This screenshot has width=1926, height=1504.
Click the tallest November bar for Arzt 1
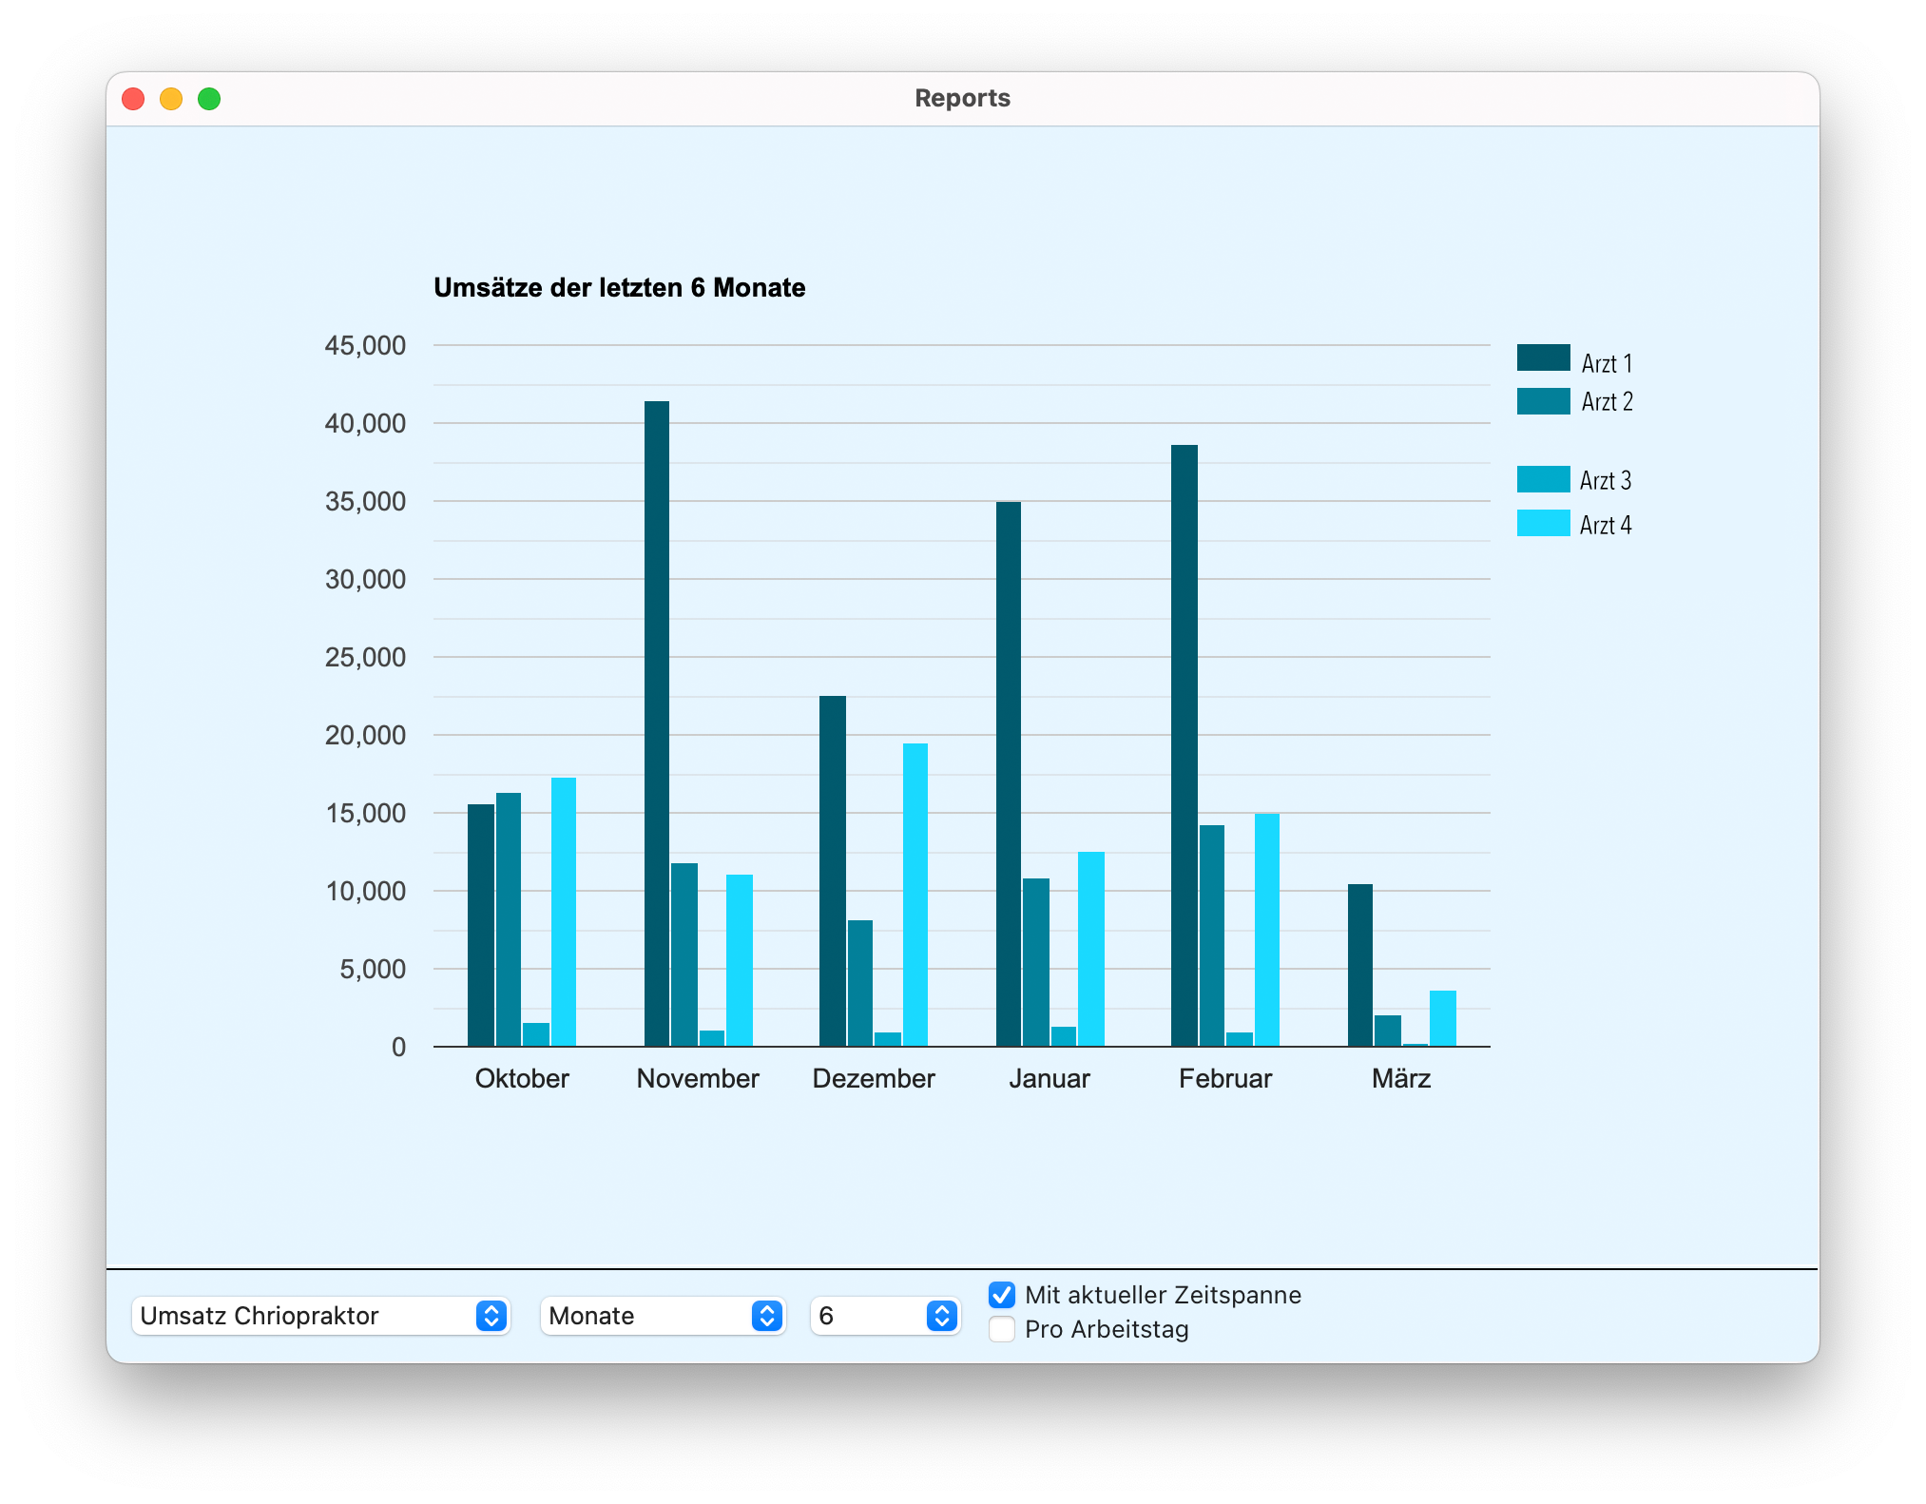[656, 723]
